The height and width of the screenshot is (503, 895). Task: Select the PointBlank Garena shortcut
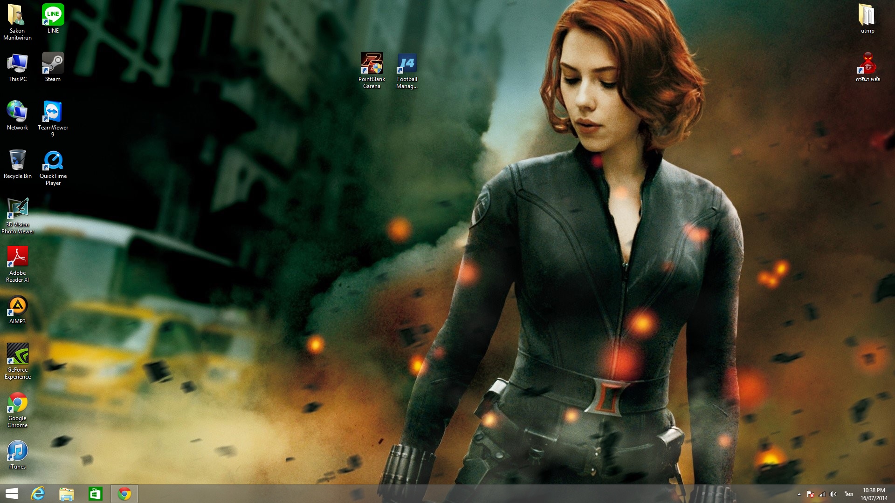click(x=372, y=64)
